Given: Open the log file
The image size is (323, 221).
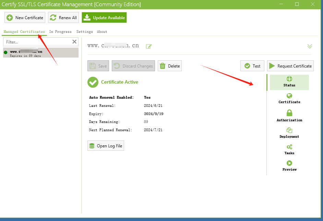Looking at the screenshot, I should coord(106,146).
